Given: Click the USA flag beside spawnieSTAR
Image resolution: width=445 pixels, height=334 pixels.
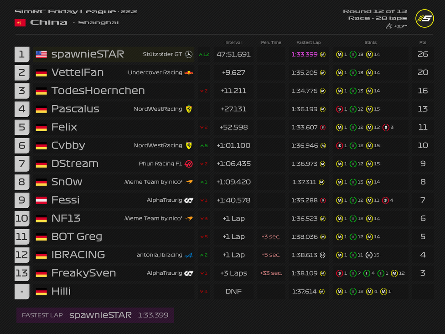Looking at the screenshot, I should 41,54.
